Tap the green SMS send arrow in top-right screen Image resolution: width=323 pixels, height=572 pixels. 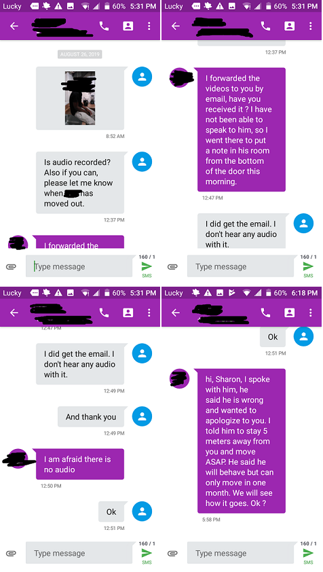308,267
